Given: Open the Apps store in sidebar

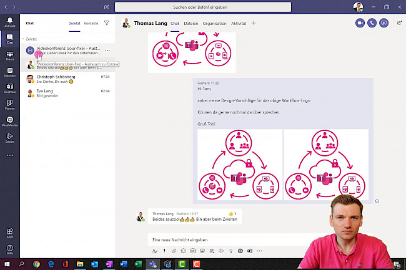Looking at the screenshot, I should (x=10, y=233).
